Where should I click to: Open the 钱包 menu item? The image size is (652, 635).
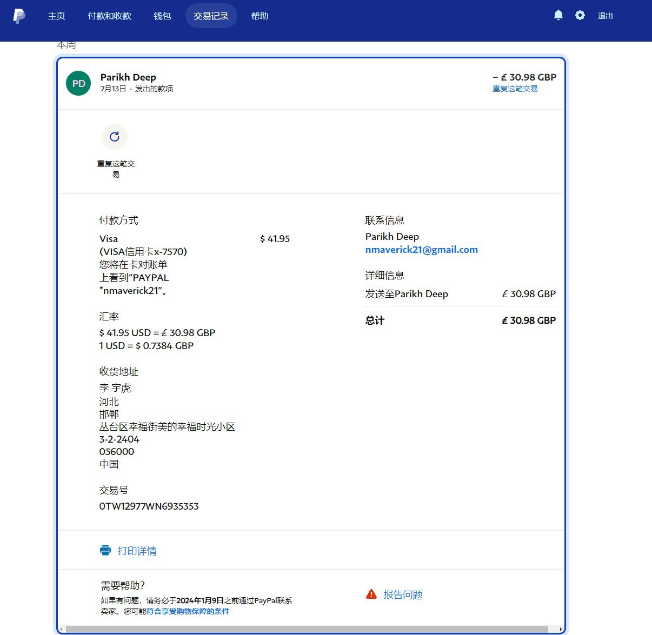coord(162,16)
